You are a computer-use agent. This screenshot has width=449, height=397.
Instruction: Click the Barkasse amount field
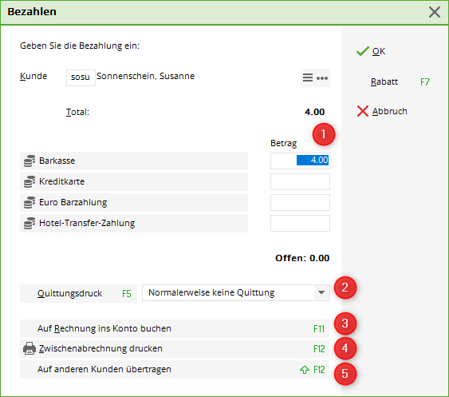pyautogui.click(x=300, y=161)
